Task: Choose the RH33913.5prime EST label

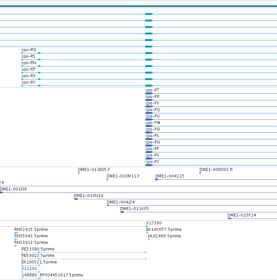Action: pyautogui.click(x=31, y=243)
